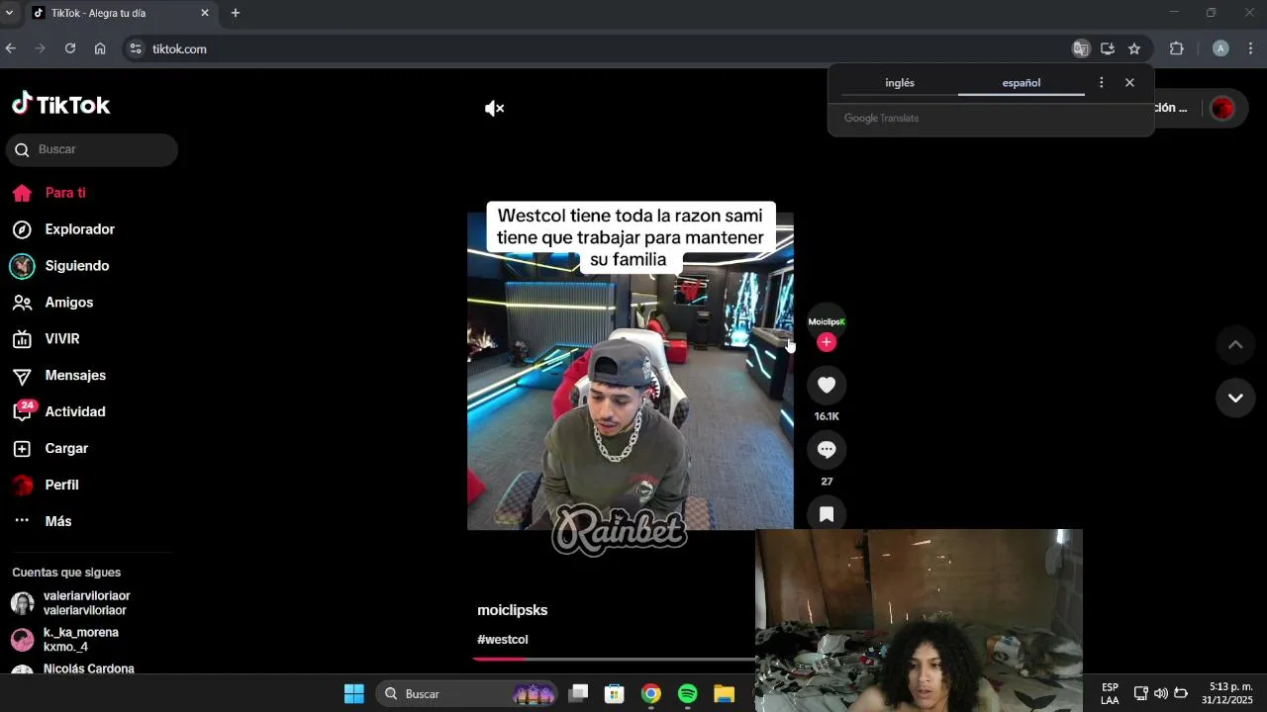The image size is (1267, 712).
Task: Open the #westcol hashtag
Action: 503,640
